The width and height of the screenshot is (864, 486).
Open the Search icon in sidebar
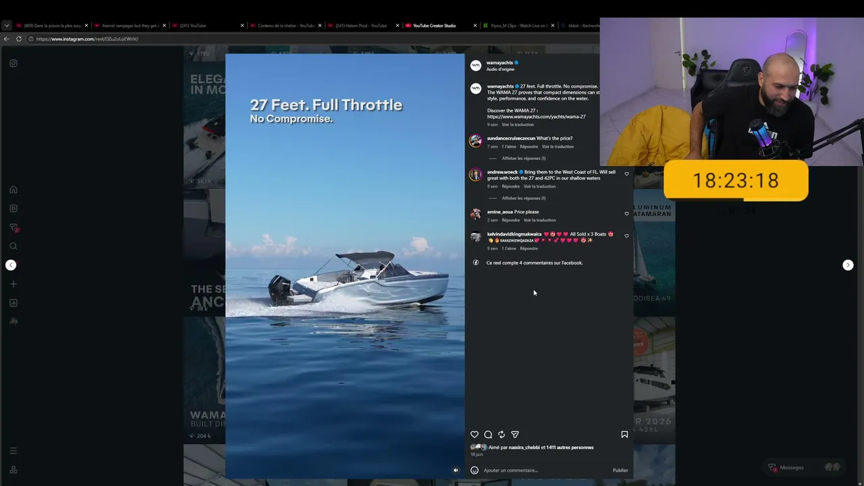[13, 246]
